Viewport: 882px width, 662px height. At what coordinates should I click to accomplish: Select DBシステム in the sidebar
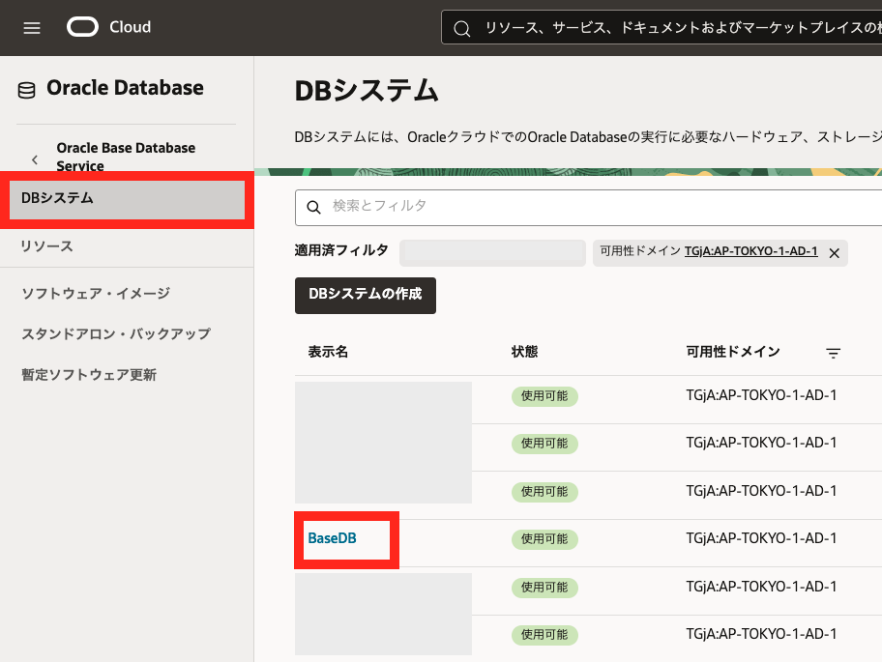point(58,198)
